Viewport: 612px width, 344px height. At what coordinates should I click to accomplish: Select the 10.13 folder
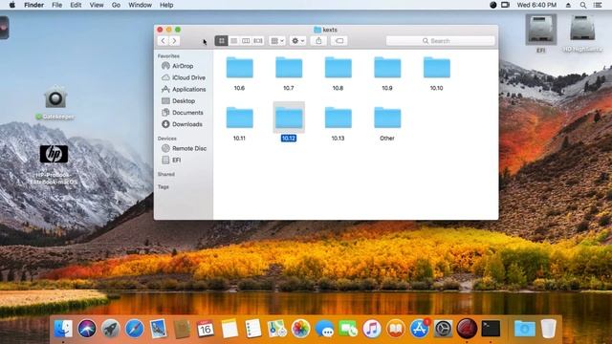click(338, 118)
